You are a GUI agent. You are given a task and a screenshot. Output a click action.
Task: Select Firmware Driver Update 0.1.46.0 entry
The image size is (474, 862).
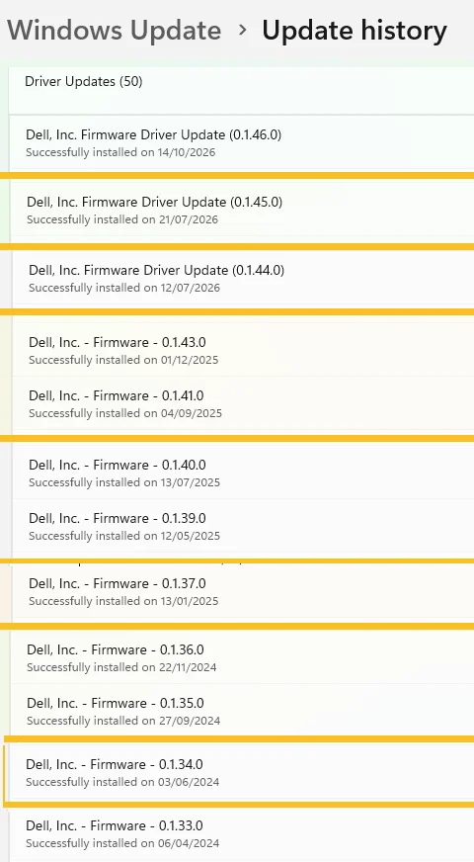pos(242,142)
